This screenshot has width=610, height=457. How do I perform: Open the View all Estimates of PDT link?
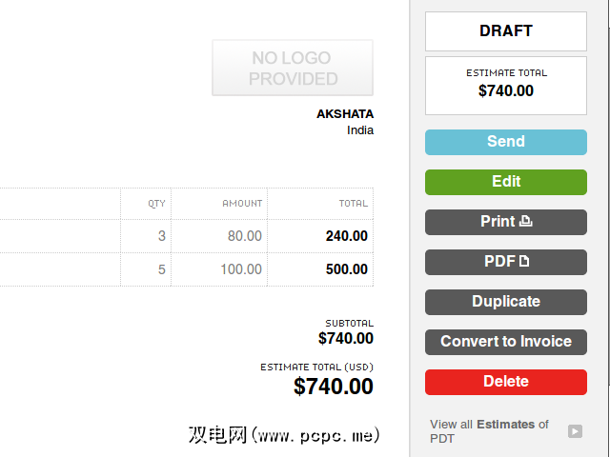[489, 431]
